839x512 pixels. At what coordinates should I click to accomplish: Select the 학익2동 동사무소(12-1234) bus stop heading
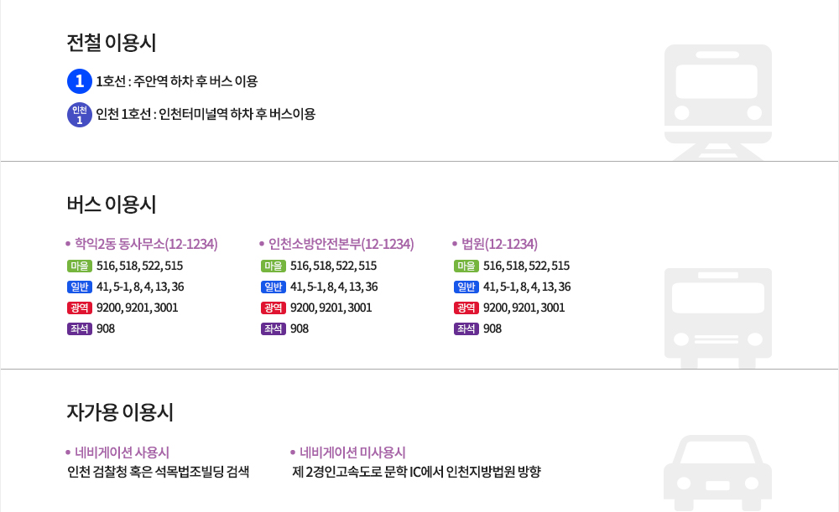(x=146, y=244)
